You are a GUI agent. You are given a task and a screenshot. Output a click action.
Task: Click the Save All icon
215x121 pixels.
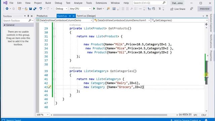point(35,9)
